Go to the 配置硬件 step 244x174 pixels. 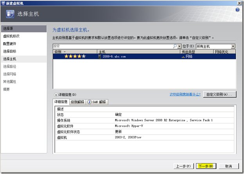pyautogui.click(x=24, y=44)
